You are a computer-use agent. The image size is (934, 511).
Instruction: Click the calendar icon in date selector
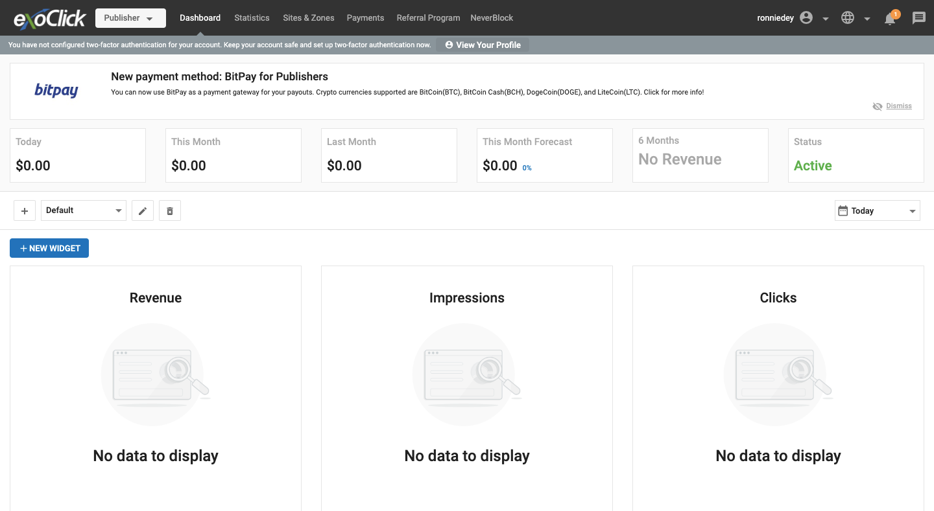click(x=843, y=210)
